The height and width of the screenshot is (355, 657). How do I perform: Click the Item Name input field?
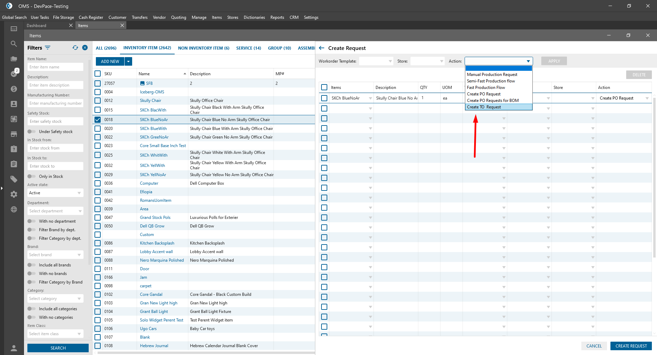[55, 67]
